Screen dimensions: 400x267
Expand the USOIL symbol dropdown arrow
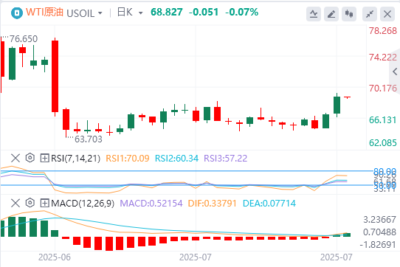100,13
